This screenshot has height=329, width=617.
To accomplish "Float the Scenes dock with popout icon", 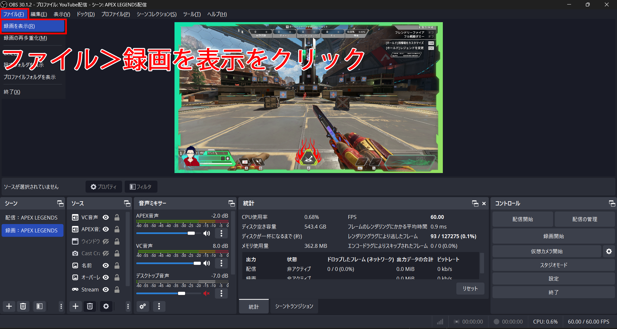I will 60,203.
